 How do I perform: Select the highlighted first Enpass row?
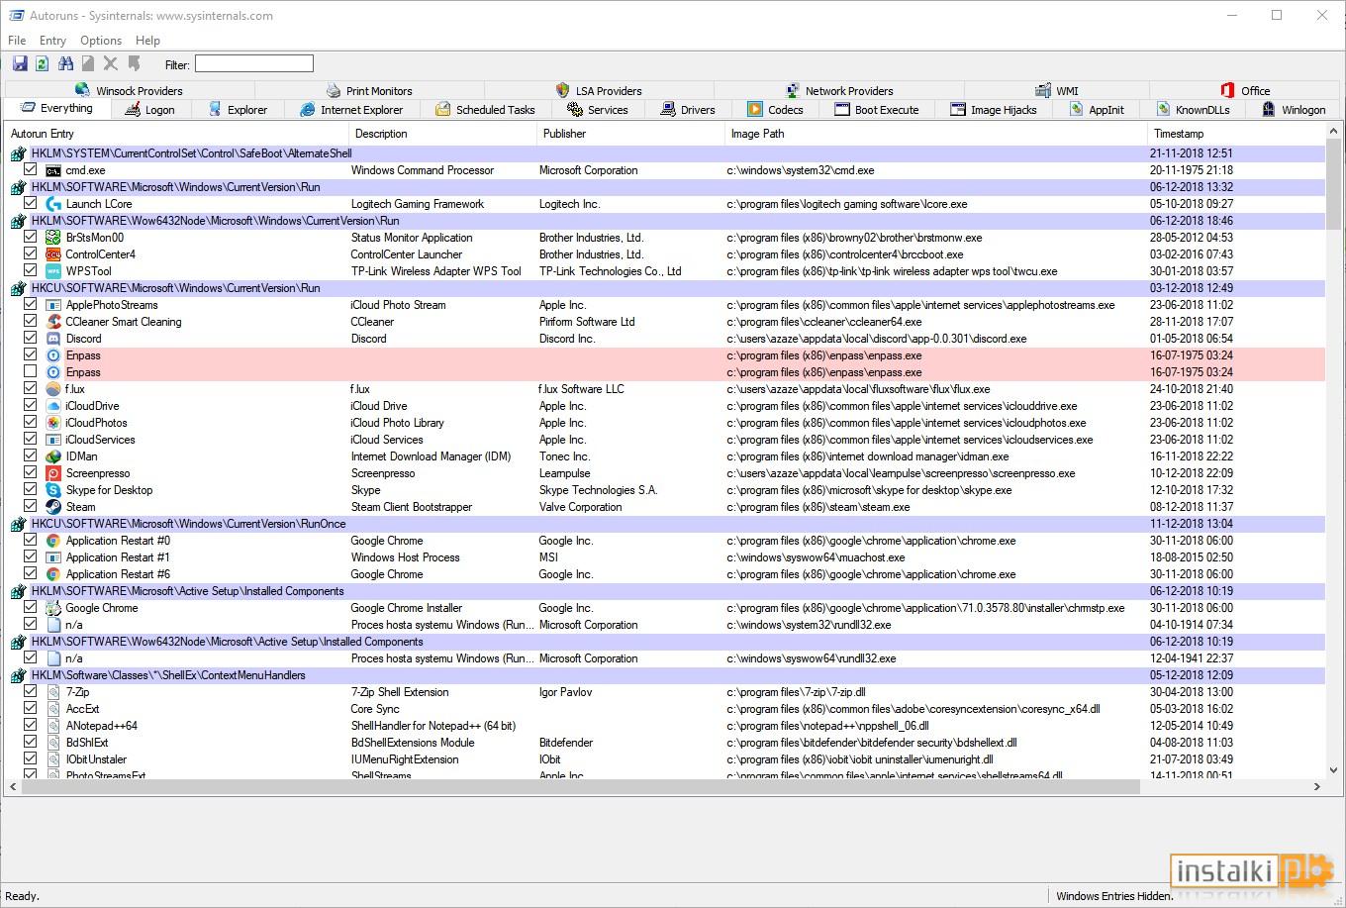[665, 355]
